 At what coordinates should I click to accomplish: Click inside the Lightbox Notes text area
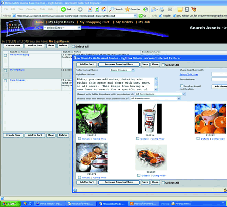click(x=116, y=84)
